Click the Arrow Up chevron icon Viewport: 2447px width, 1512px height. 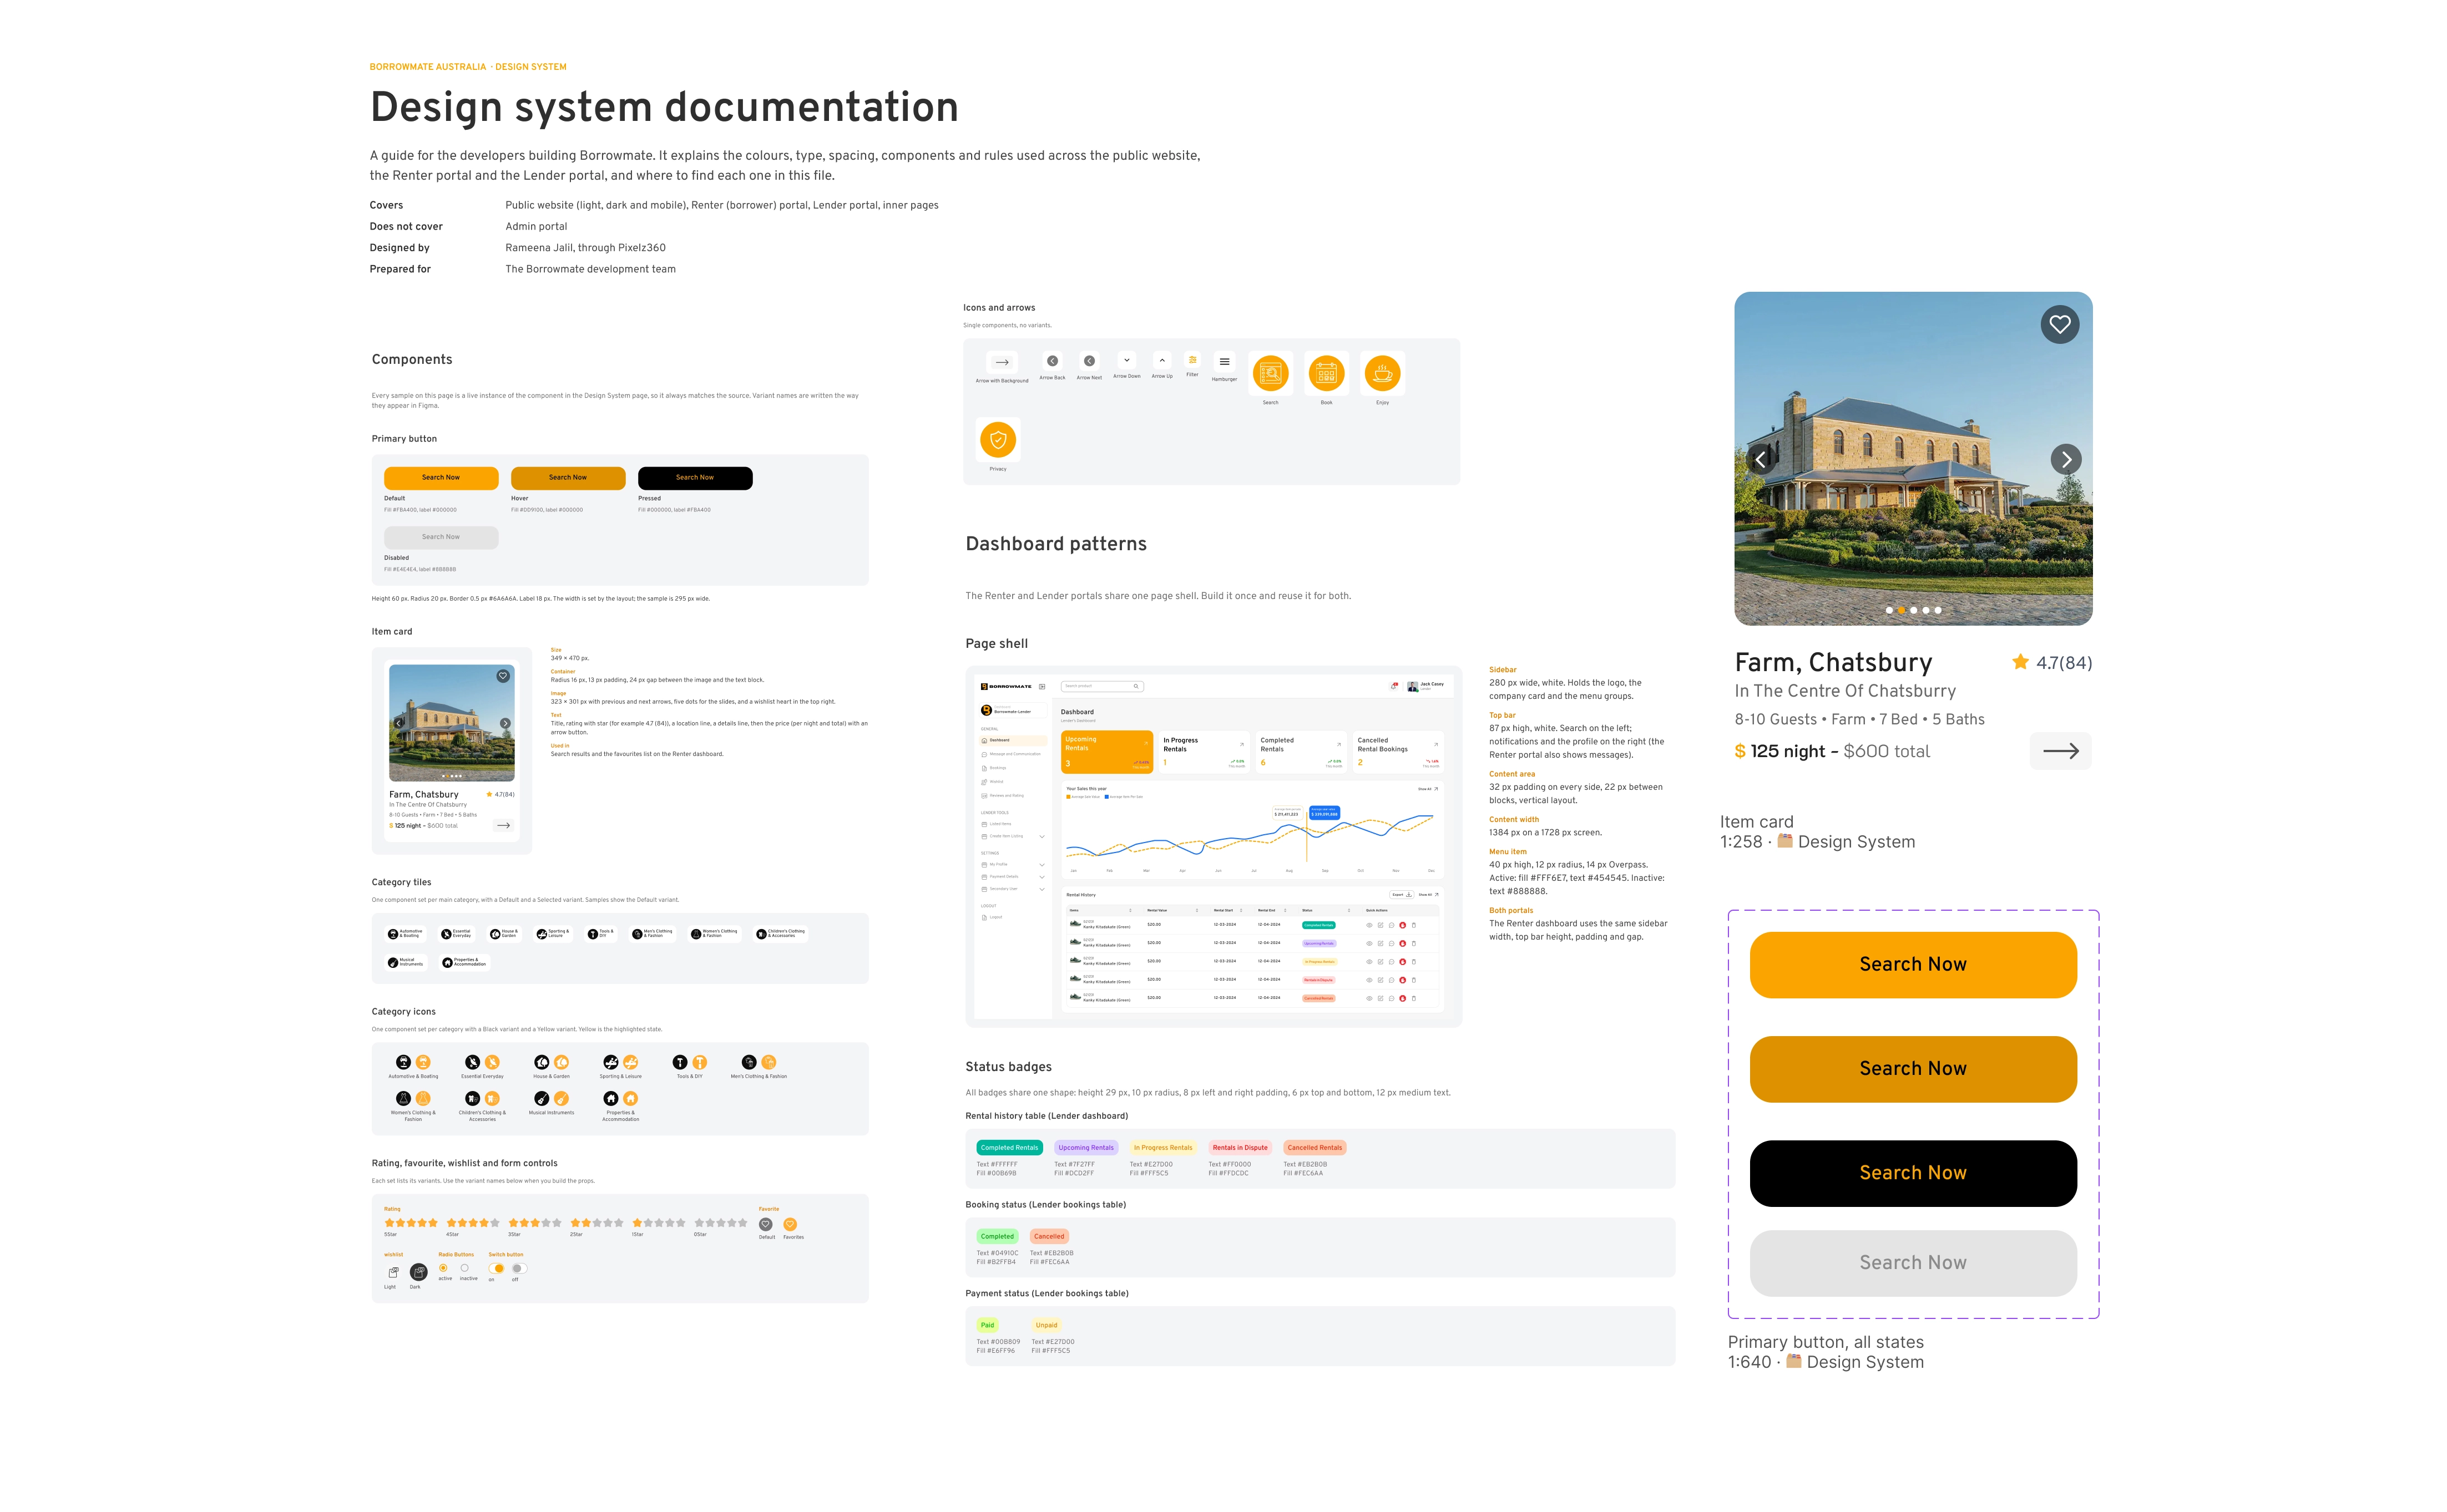click(x=1161, y=360)
